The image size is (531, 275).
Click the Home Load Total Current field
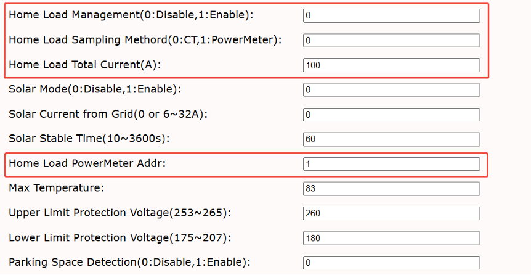[x=392, y=65]
